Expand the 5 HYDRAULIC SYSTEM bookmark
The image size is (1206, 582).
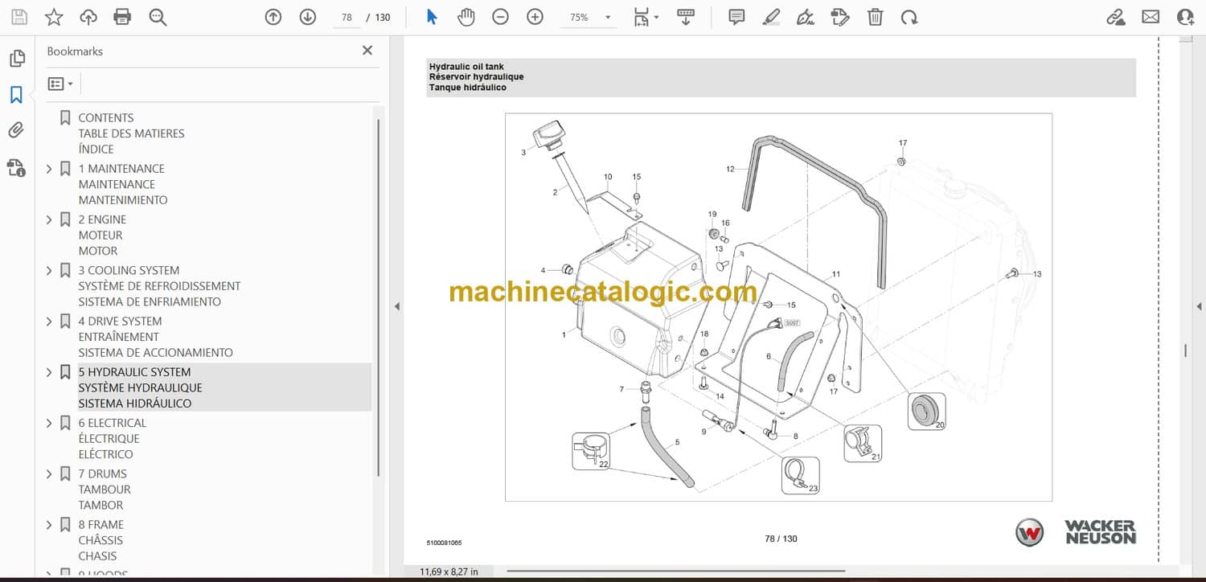[x=49, y=372]
